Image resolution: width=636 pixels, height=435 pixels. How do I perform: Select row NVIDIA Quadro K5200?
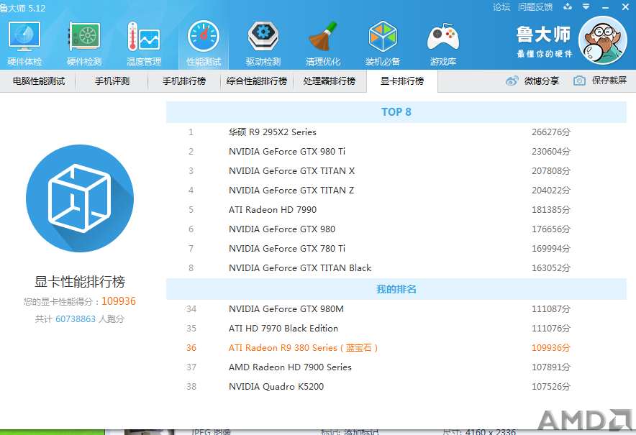click(x=396, y=387)
